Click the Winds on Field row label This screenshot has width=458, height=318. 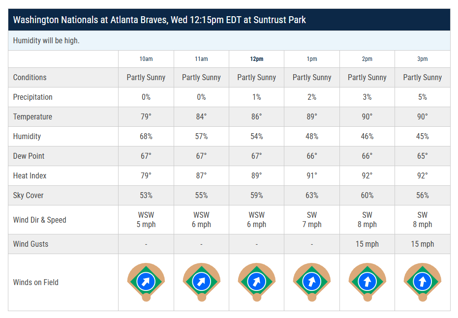[36, 283]
